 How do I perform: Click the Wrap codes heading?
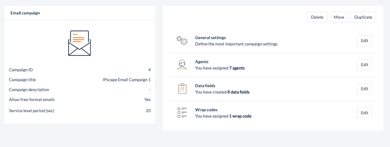pyautogui.click(x=206, y=110)
